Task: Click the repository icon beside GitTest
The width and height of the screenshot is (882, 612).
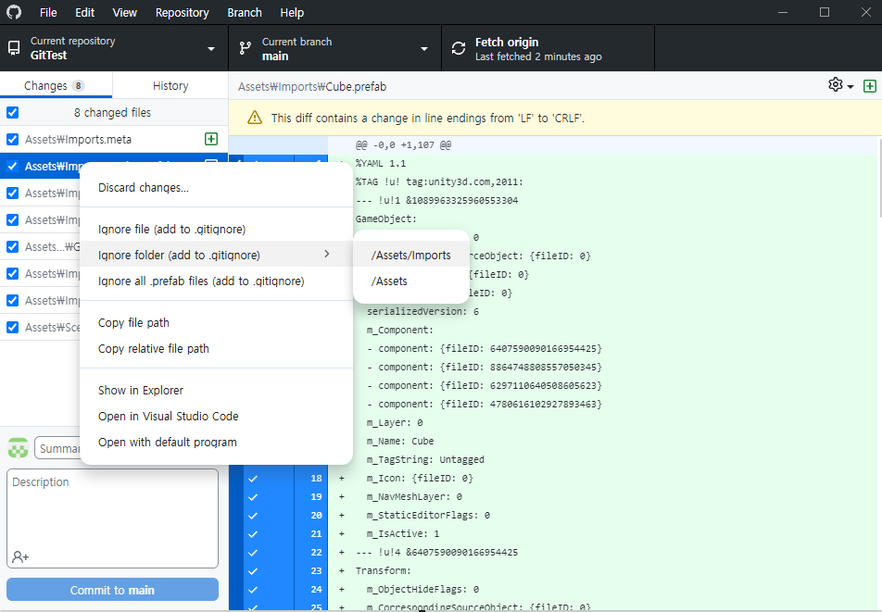Action: [14, 48]
